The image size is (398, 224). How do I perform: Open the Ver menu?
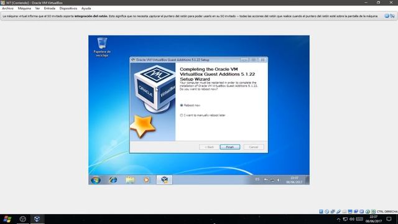click(37, 8)
